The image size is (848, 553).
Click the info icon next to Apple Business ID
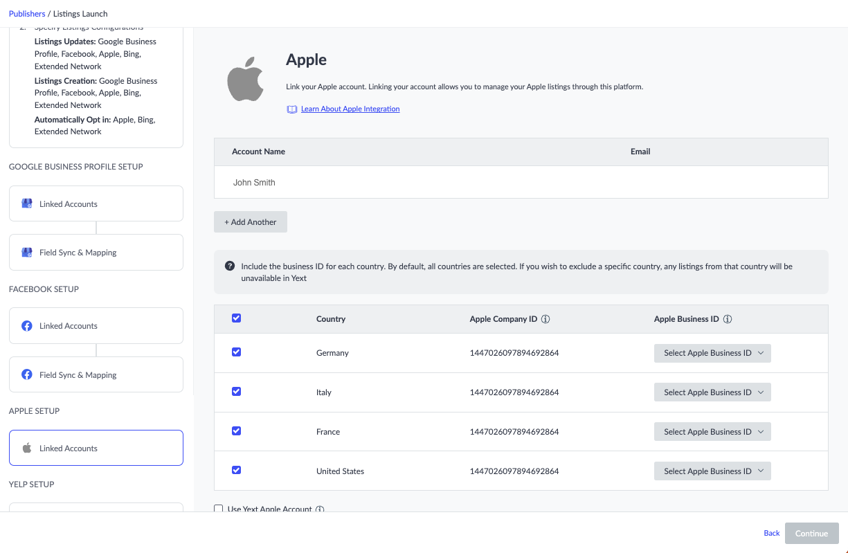728,319
